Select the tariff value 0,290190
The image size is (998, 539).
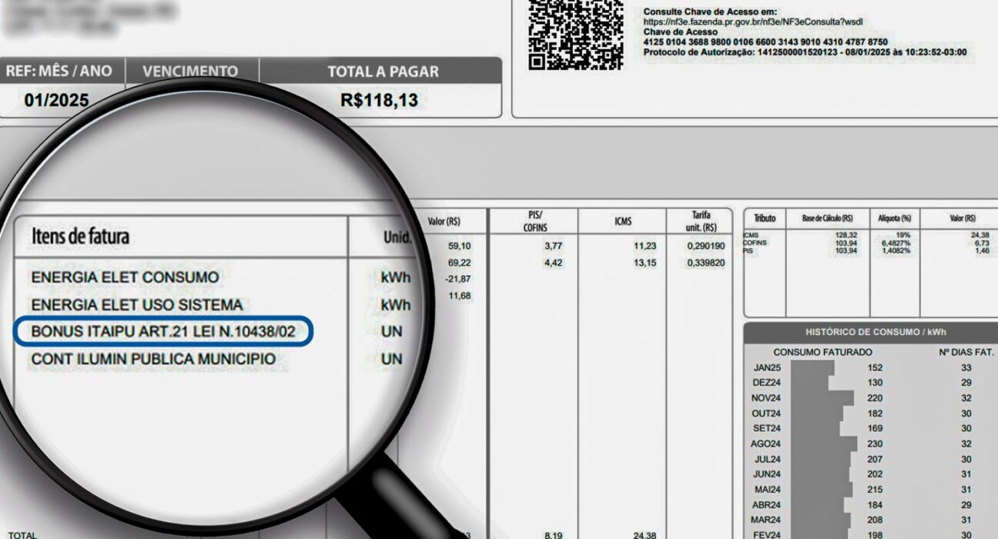click(705, 246)
